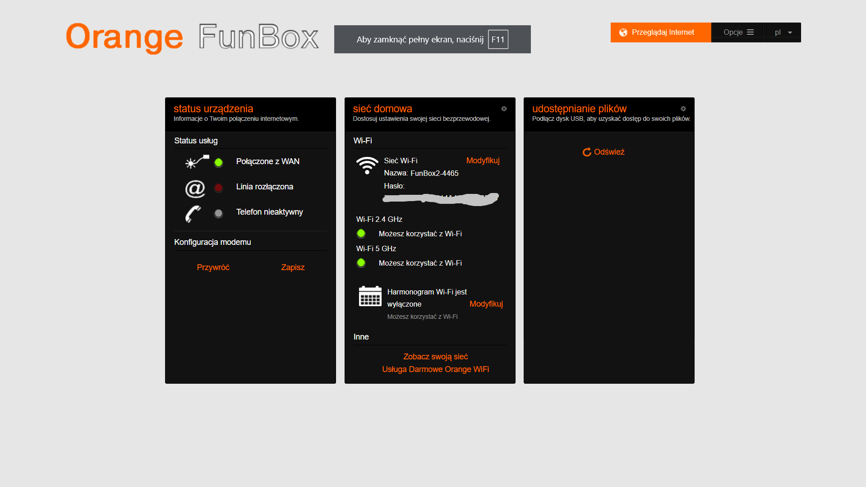866x487 pixels.
Task: Click the Wi-Fi 5 GHz label
Action: (376, 248)
